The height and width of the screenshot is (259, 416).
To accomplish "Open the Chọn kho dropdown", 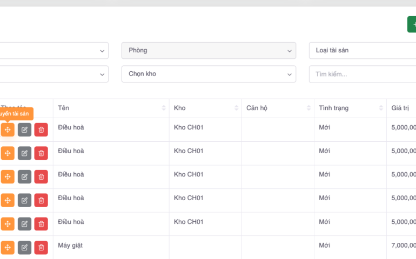I will point(209,74).
